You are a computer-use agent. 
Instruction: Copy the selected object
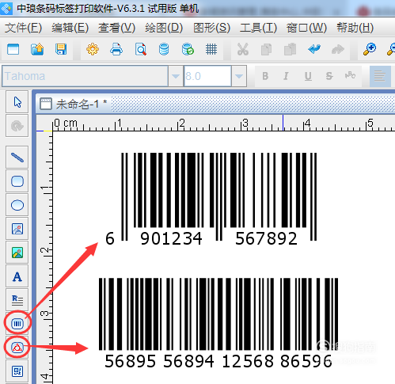[266, 49]
